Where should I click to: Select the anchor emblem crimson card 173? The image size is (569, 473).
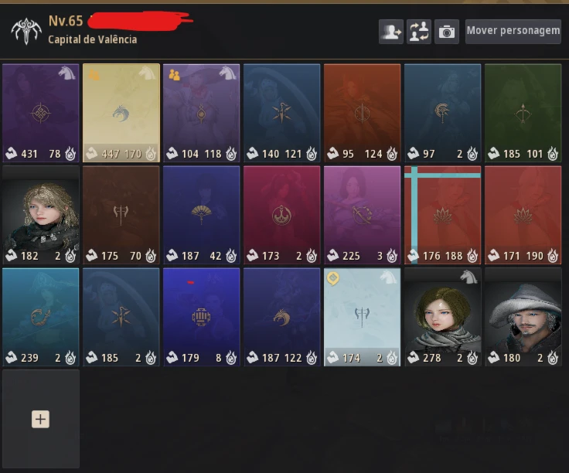282,215
